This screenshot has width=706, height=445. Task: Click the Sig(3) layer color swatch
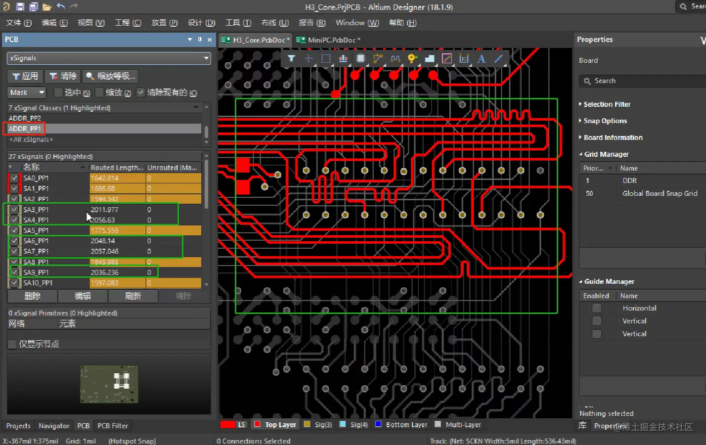[307, 424]
